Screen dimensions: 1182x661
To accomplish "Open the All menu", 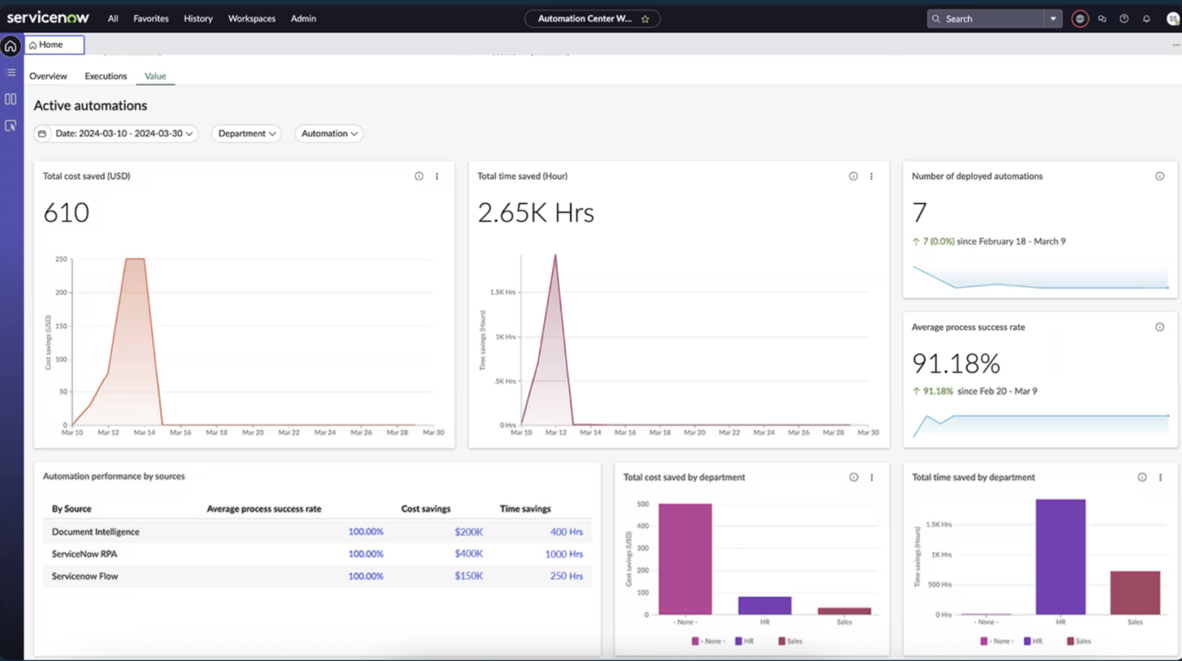I will 113,18.
